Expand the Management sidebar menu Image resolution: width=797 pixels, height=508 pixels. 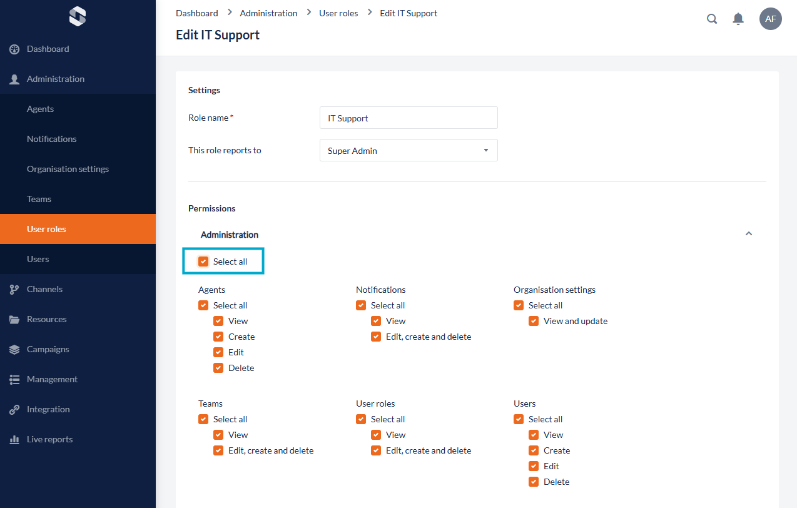click(52, 379)
